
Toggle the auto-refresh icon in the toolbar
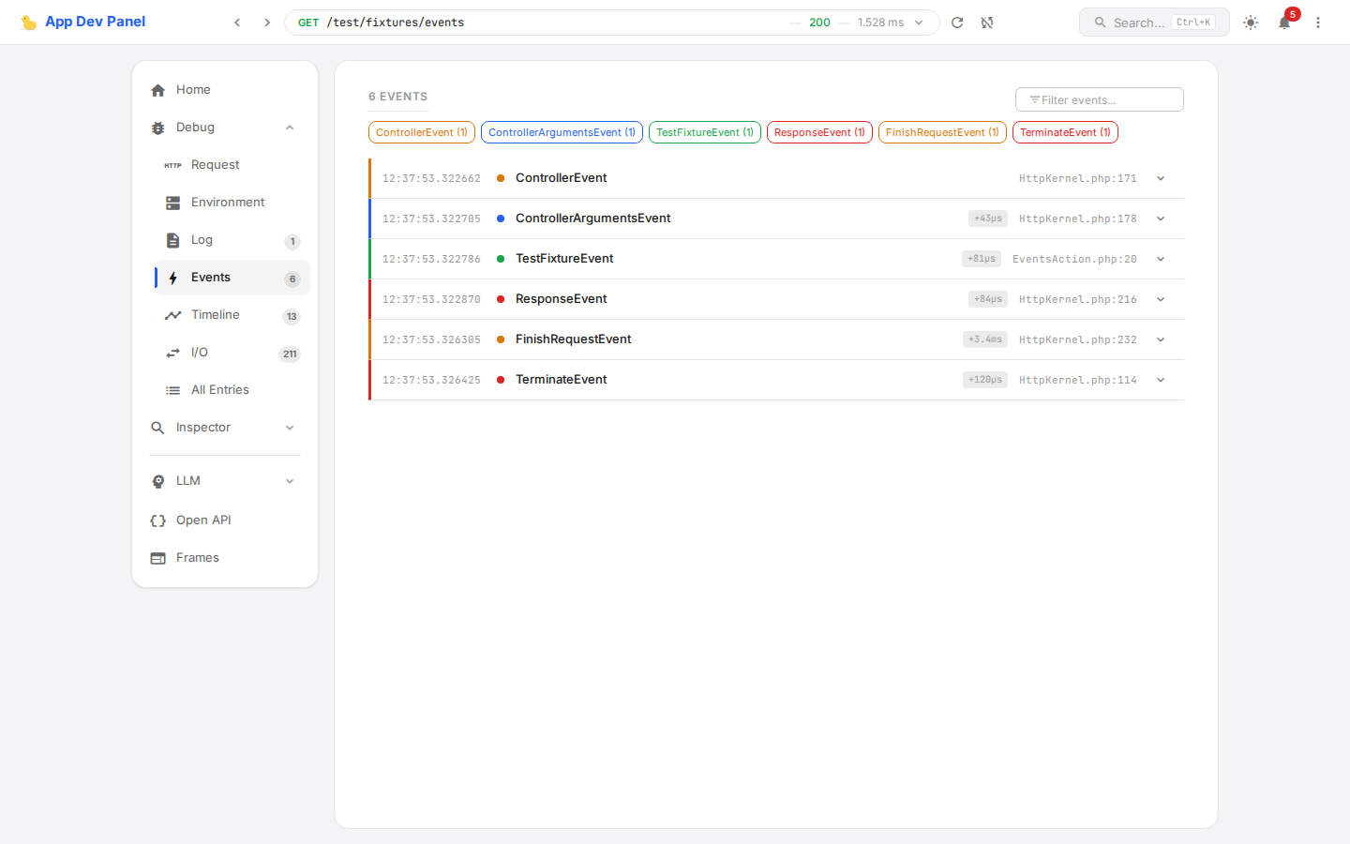point(987,23)
